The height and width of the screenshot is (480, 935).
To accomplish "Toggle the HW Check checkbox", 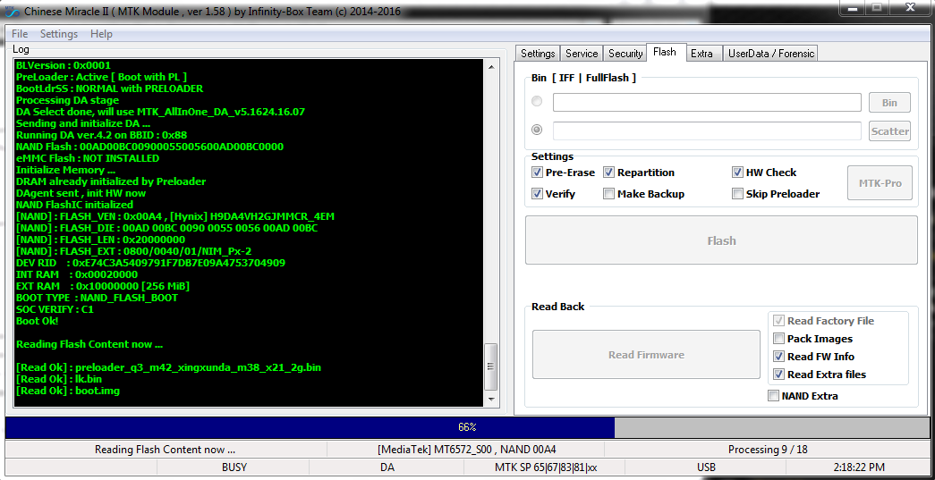I will [737, 173].
